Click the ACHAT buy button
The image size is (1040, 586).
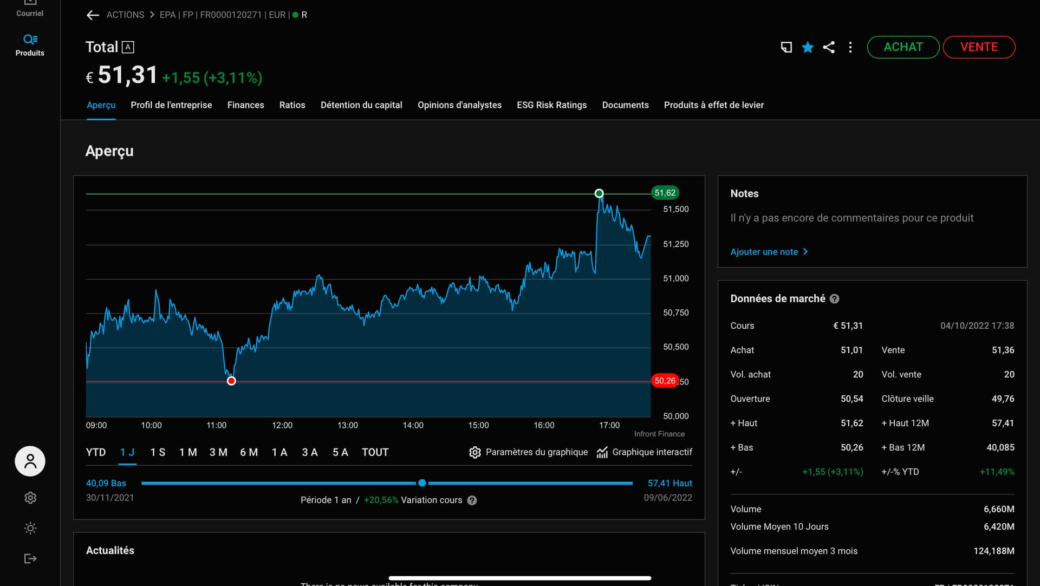click(903, 47)
